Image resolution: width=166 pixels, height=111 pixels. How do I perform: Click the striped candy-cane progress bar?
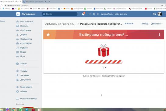(x=104, y=62)
